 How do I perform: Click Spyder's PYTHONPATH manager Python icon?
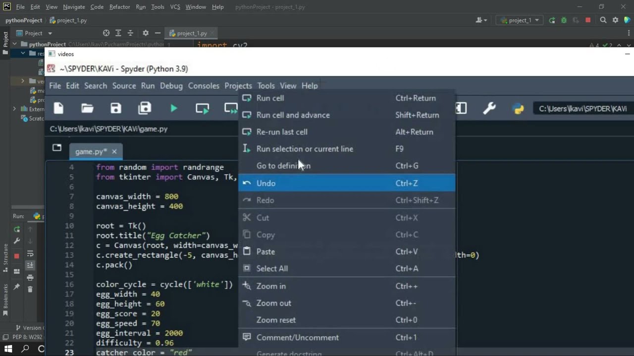click(518, 108)
